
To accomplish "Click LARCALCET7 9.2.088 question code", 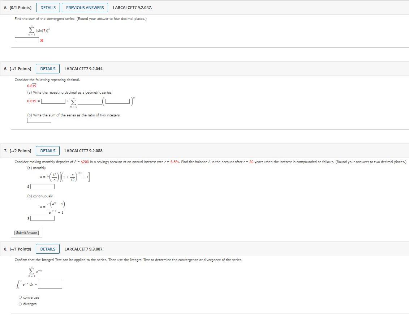I will 84,151.
